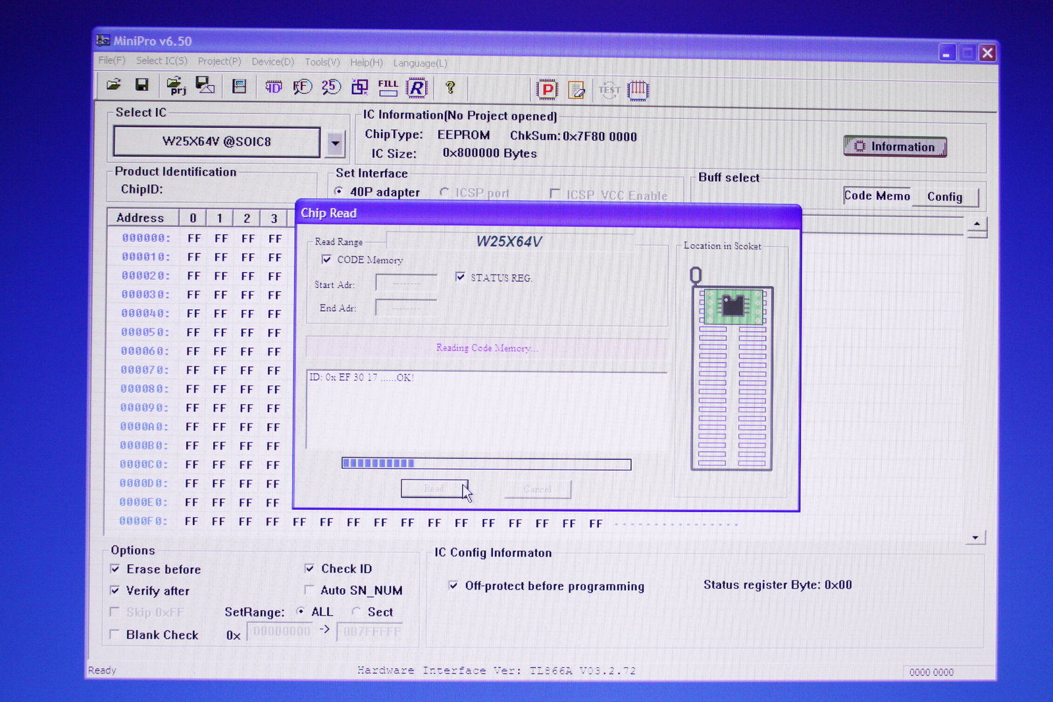Toggle Off-protect before programming checkbox
The height and width of the screenshot is (702, 1053).
pyautogui.click(x=453, y=585)
